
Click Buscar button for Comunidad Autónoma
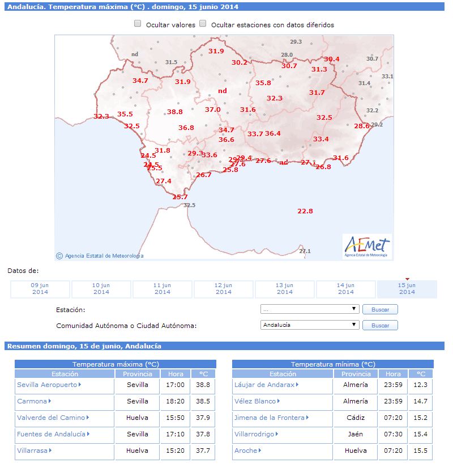pos(380,325)
